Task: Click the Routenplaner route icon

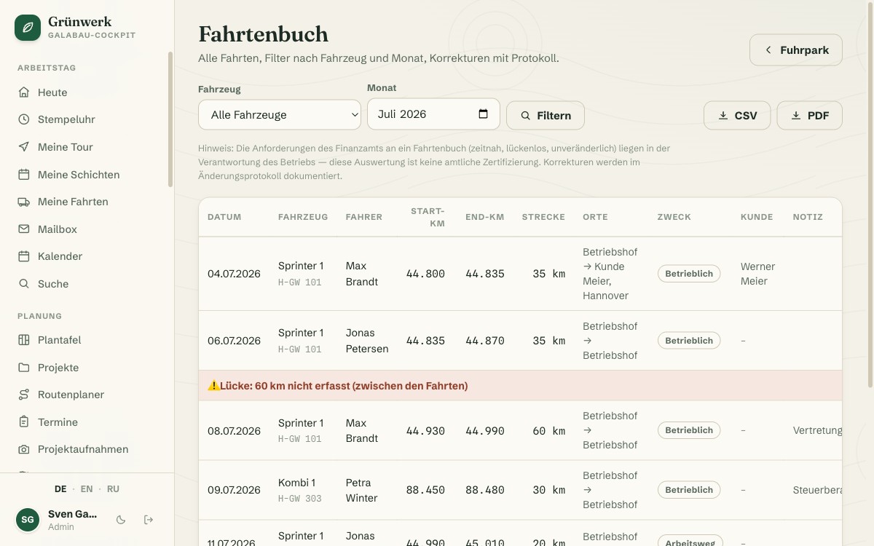Action: pyautogui.click(x=24, y=395)
